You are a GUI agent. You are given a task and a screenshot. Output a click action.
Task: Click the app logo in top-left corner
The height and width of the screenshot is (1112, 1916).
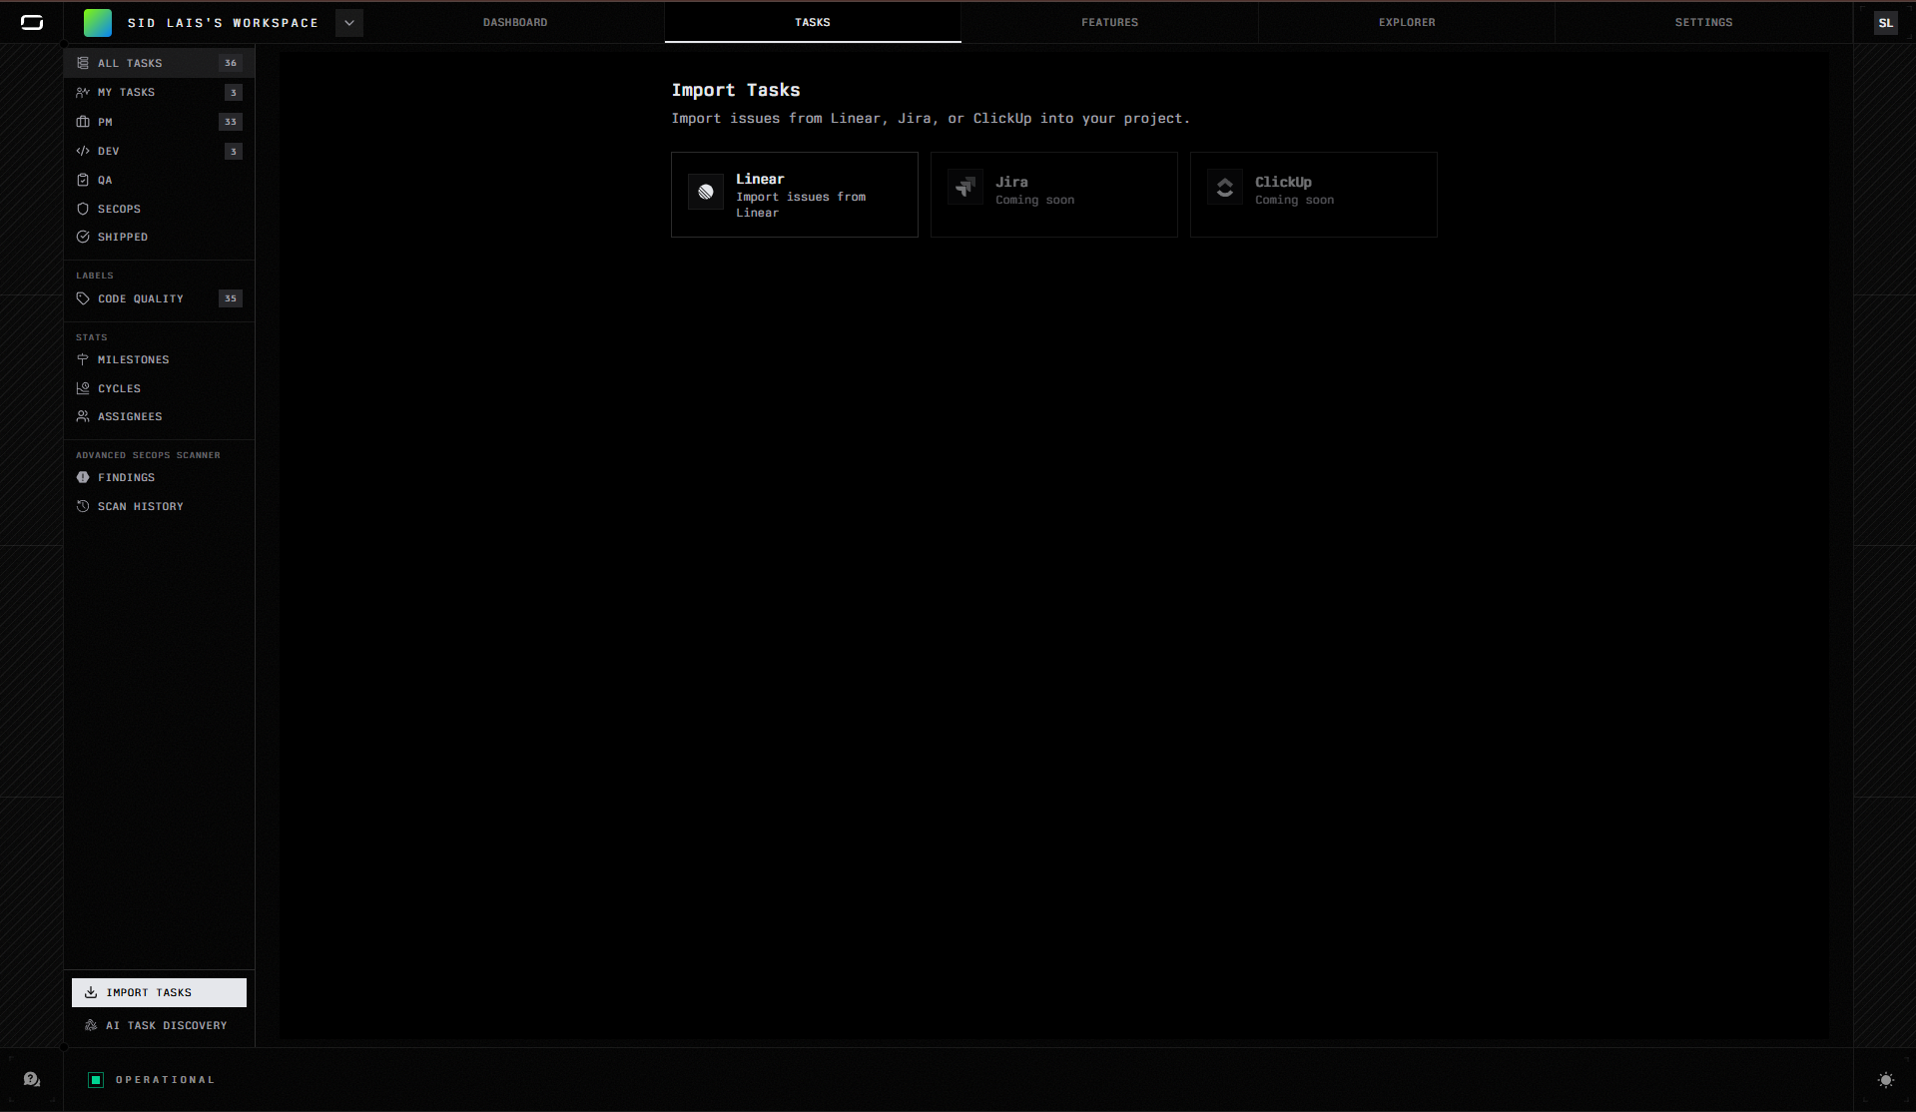point(32,22)
